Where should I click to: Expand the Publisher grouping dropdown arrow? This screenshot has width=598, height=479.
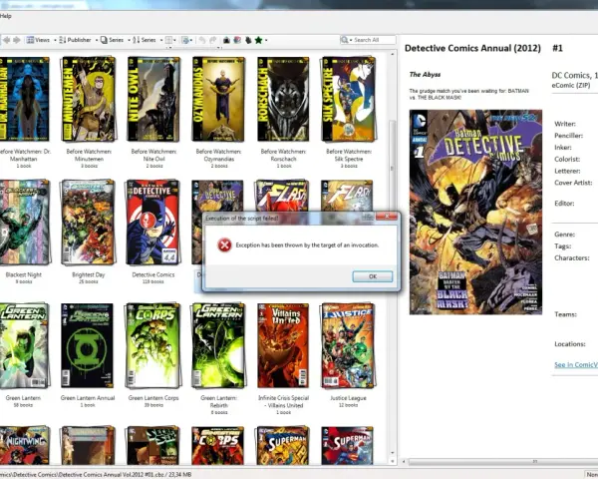97,40
